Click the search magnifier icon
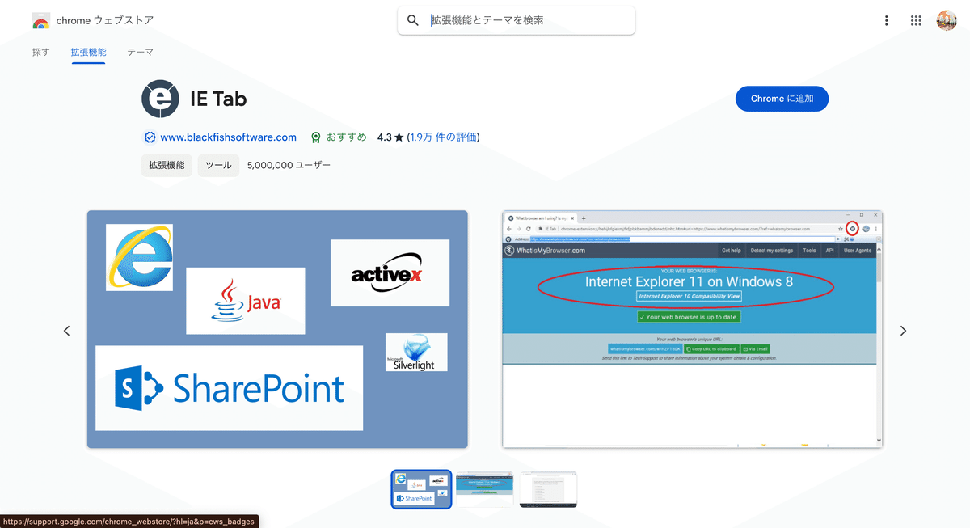Screen dimensions: 970x528 (413, 20)
